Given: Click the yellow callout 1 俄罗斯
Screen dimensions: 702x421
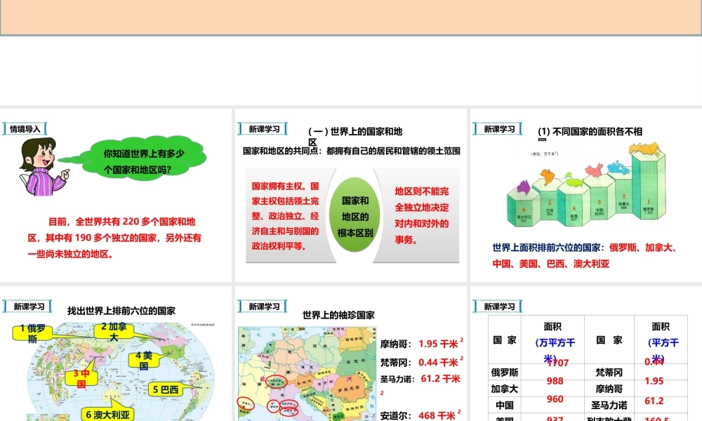Looking at the screenshot, I should (32, 333).
